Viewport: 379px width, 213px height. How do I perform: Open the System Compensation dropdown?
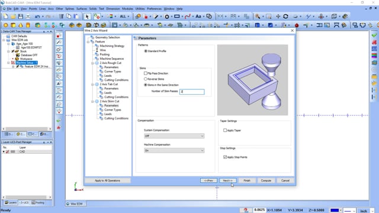pos(174,136)
